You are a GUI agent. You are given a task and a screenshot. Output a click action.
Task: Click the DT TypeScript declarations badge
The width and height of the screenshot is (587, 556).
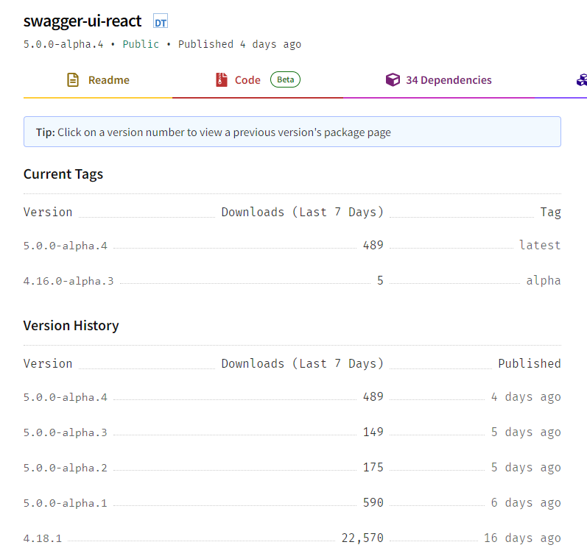[x=161, y=21]
